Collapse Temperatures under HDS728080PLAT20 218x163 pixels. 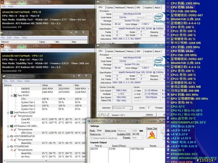[12, 140]
